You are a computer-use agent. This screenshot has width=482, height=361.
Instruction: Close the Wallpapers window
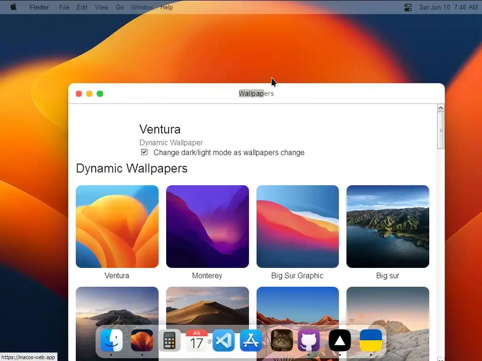point(79,94)
